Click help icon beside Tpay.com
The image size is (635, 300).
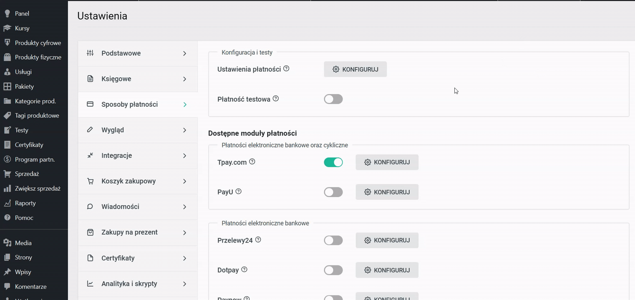tap(252, 162)
